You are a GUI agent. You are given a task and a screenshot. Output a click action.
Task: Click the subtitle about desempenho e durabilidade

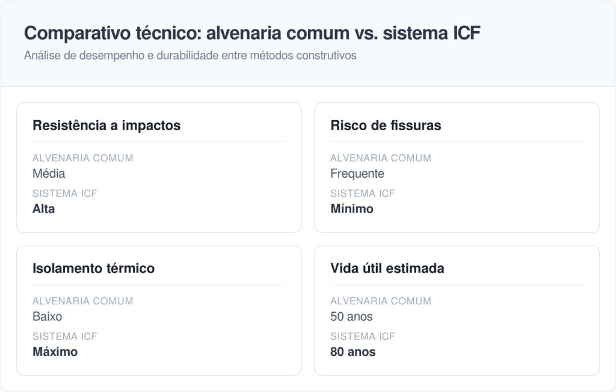[x=191, y=56]
